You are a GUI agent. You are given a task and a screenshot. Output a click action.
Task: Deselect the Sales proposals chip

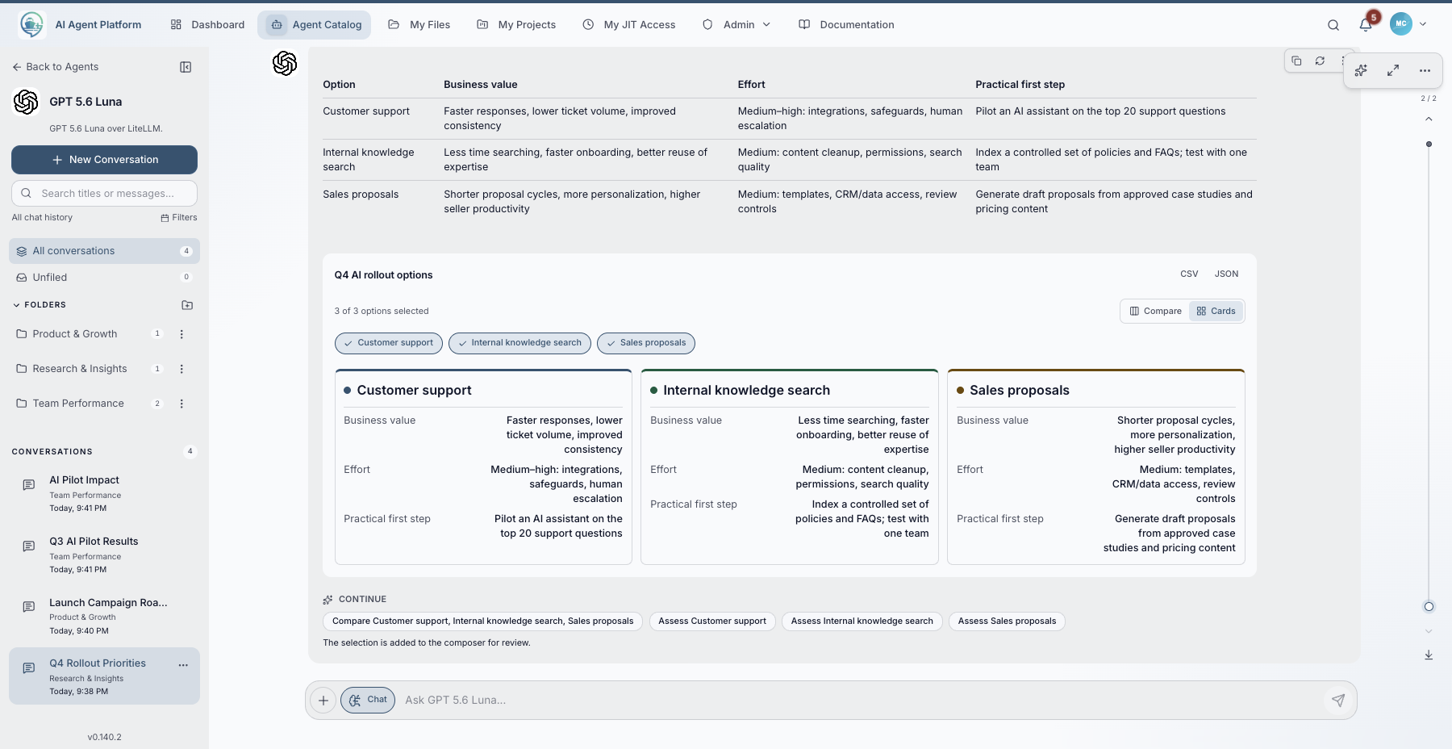[646, 343]
